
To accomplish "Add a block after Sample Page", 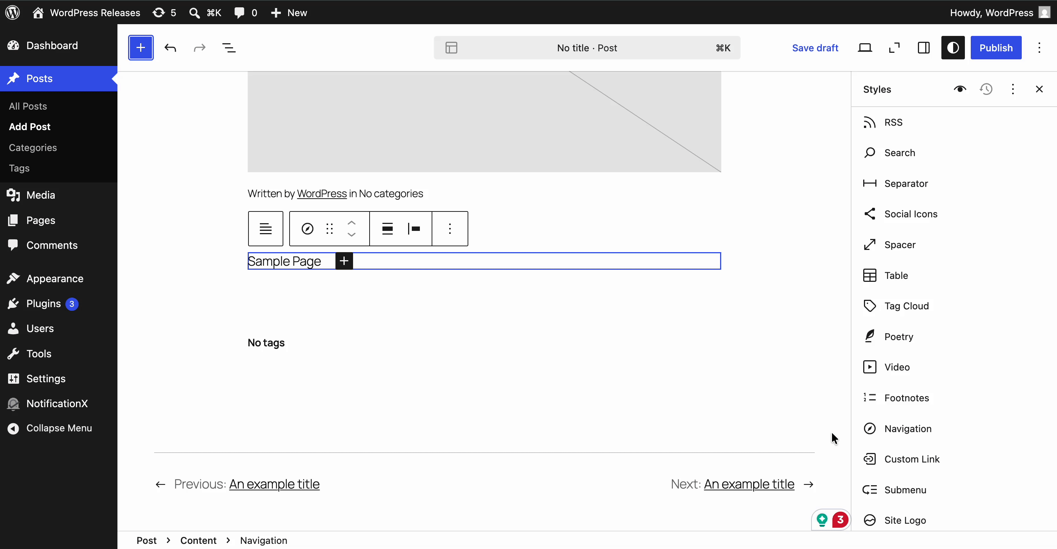I will click(344, 261).
